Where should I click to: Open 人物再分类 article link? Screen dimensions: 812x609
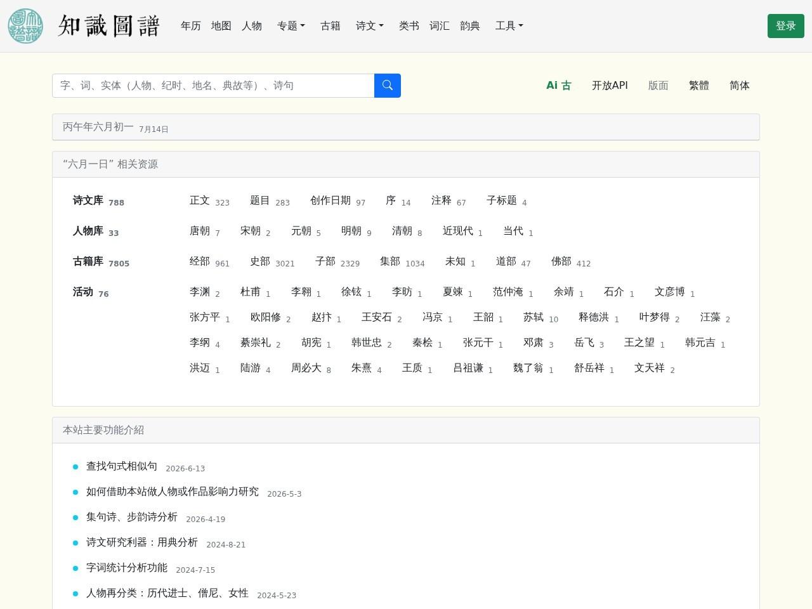coord(167,593)
